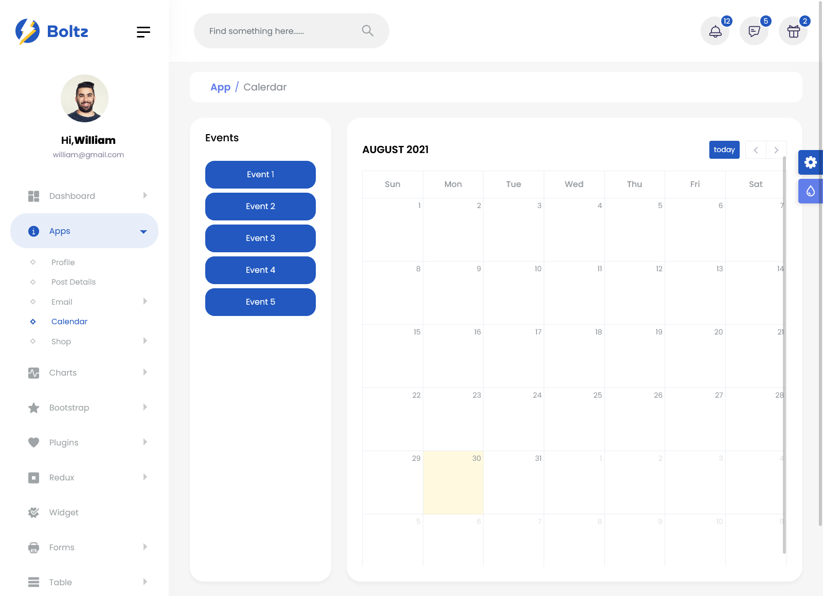This screenshot has width=823, height=596.
Task: Click the Forms printer icon
Action: 33,548
